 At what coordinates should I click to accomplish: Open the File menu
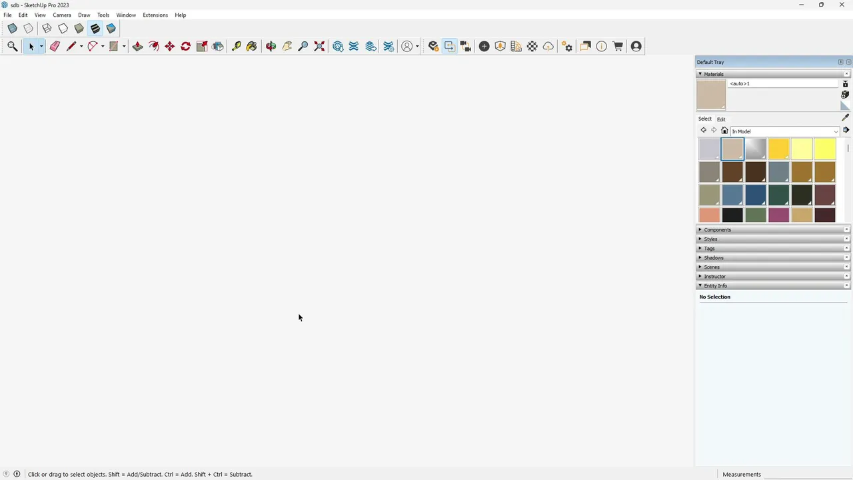(x=7, y=15)
